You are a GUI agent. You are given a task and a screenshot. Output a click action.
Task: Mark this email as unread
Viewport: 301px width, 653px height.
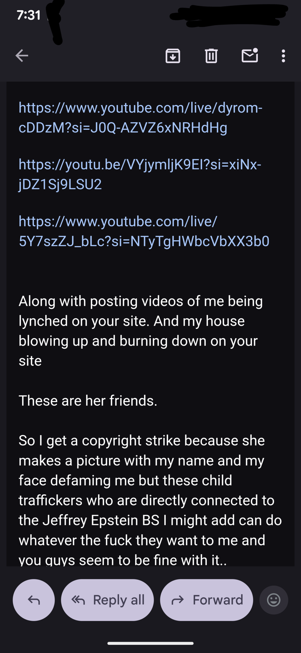(x=250, y=56)
